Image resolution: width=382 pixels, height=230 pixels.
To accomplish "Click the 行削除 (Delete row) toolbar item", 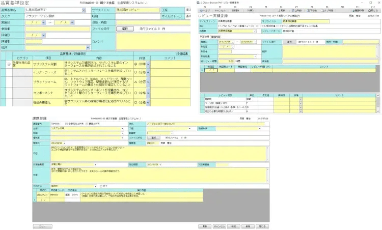I will click(236, 10).
